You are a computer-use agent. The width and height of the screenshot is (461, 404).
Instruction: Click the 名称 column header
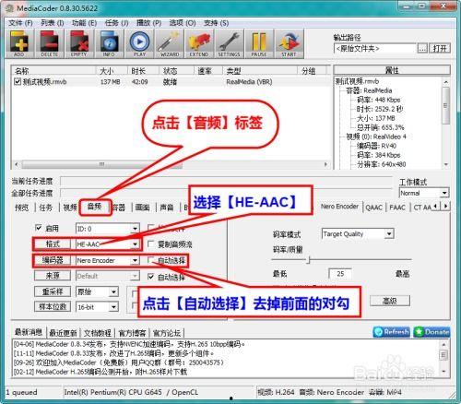(x=53, y=71)
